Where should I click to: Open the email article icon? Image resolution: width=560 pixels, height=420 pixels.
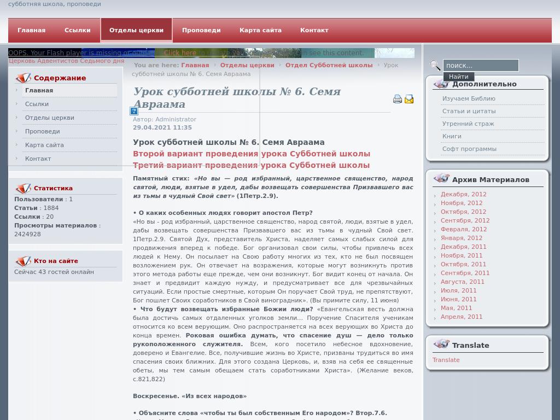[x=409, y=99]
